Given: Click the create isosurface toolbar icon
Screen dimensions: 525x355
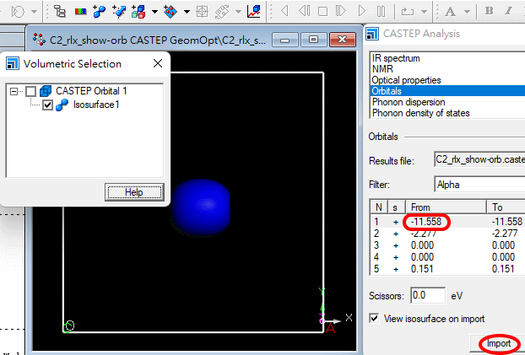Looking at the screenshot, I should pyautogui.click(x=100, y=12).
